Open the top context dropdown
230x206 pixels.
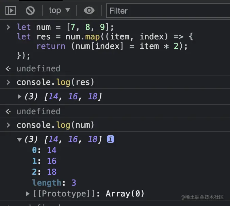[59, 11]
